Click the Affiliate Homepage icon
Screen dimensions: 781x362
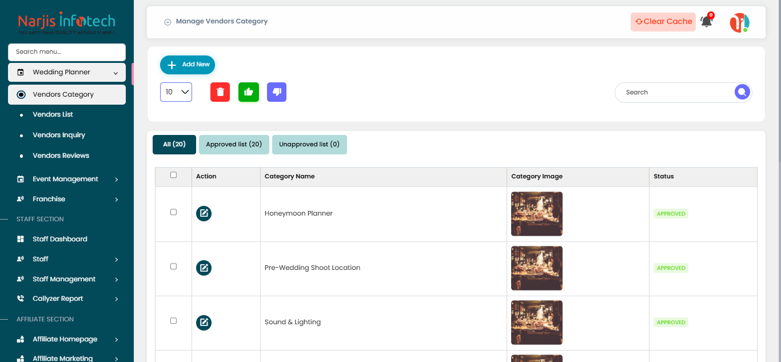click(x=21, y=339)
